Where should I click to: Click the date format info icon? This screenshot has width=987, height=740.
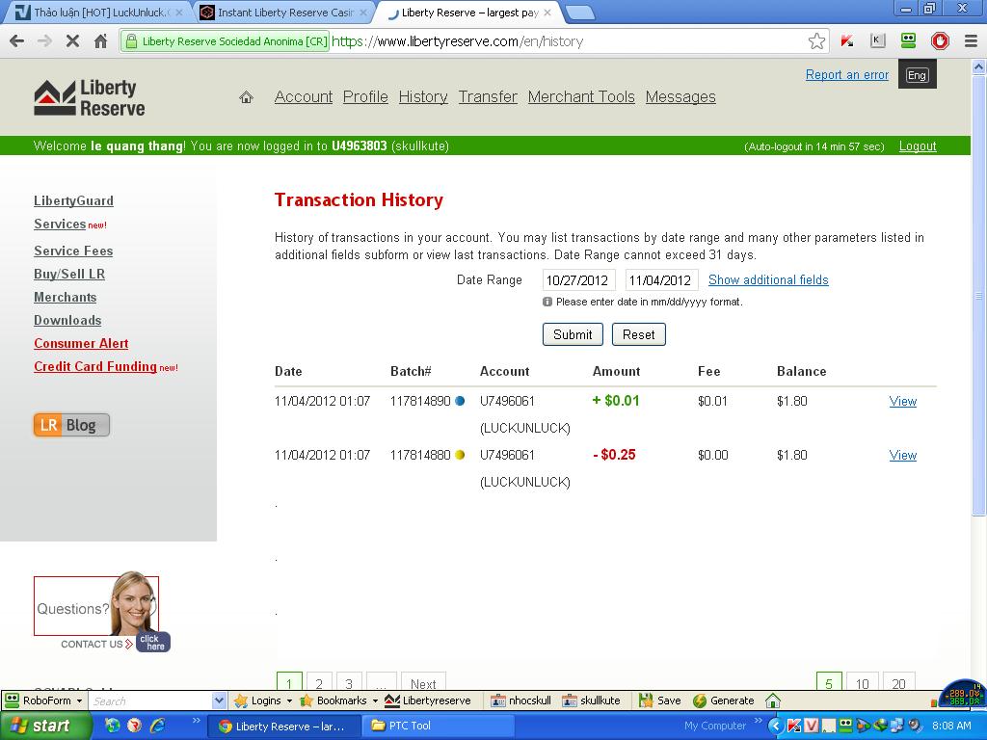547,302
